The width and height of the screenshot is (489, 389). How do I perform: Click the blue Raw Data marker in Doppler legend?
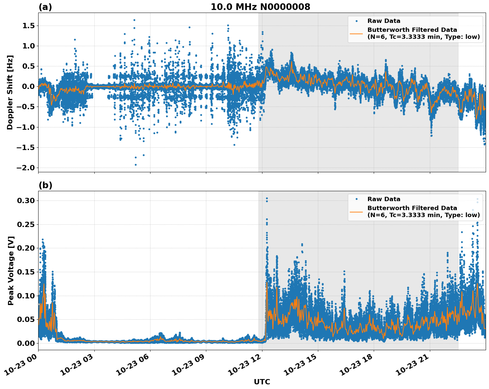coord(356,21)
